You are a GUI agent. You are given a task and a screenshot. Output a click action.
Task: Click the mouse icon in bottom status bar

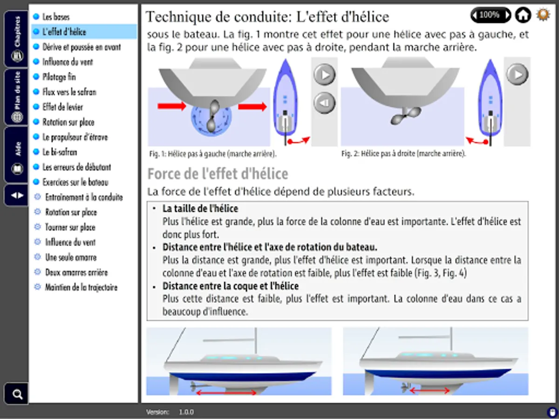click(552, 412)
